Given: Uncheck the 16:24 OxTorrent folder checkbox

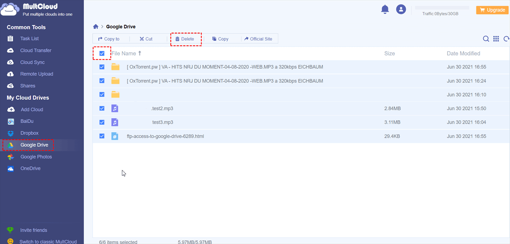Looking at the screenshot, I should [102, 81].
